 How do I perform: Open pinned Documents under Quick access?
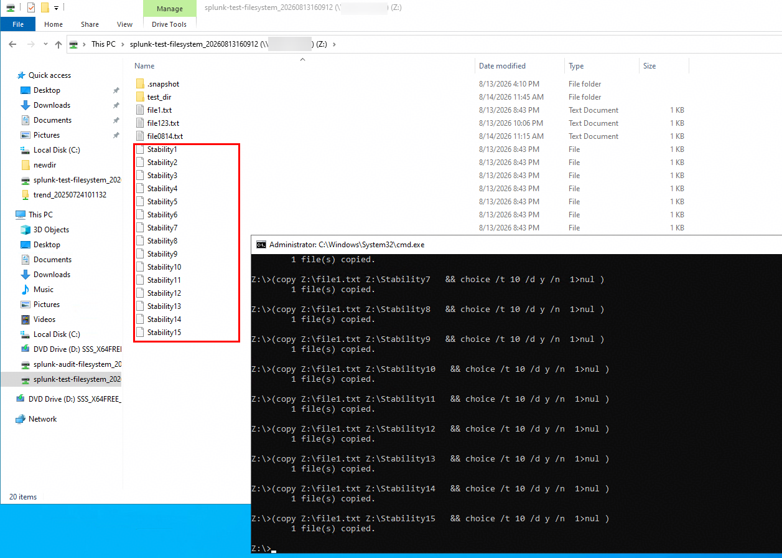52,120
